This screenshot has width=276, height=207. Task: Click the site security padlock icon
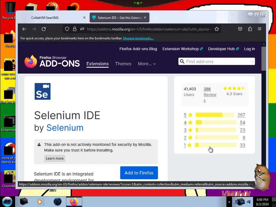click(x=75, y=29)
